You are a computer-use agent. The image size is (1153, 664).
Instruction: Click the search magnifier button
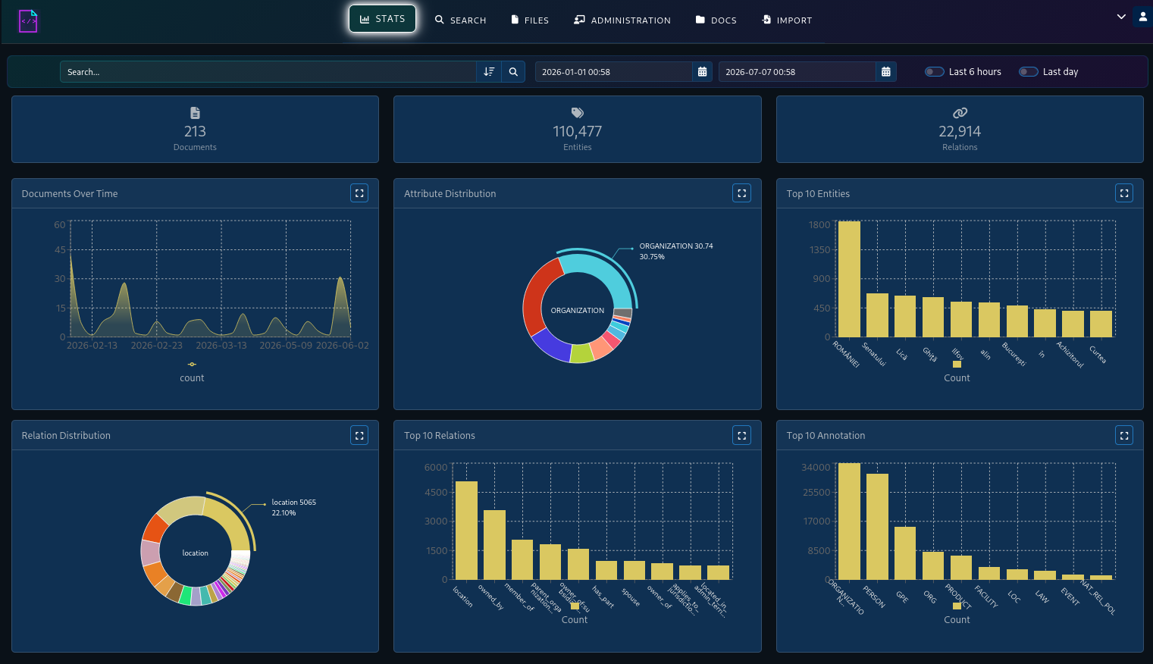pos(513,72)
